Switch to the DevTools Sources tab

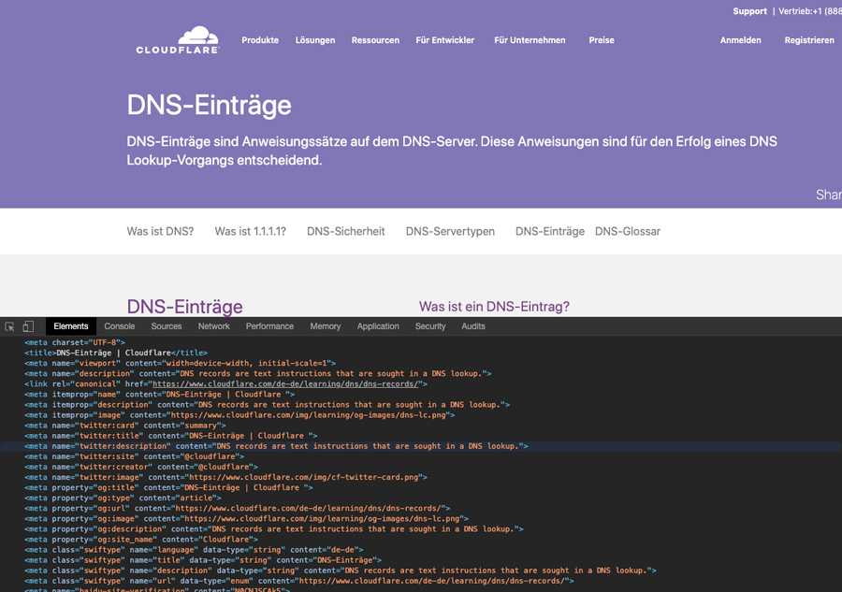pyautogui.click(x=166, y=326)
